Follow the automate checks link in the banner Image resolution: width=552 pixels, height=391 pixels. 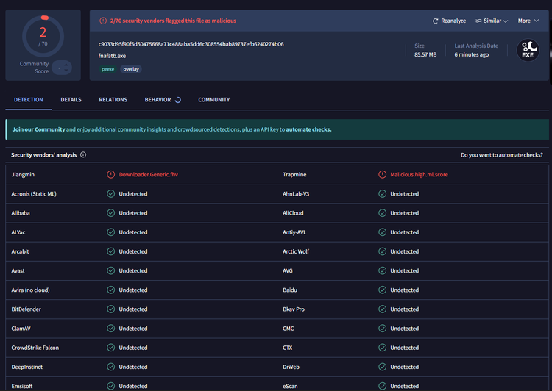click(308, 129)
